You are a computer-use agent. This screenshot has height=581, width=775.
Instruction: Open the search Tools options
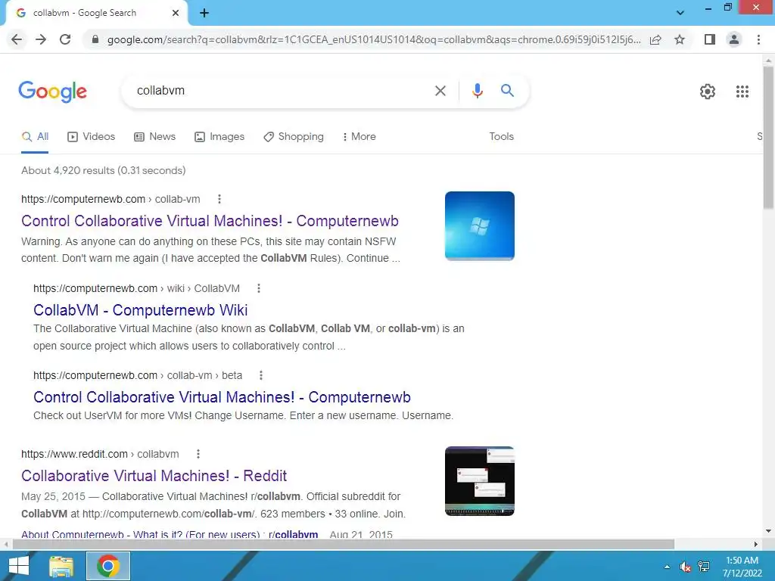click(501, 137)
